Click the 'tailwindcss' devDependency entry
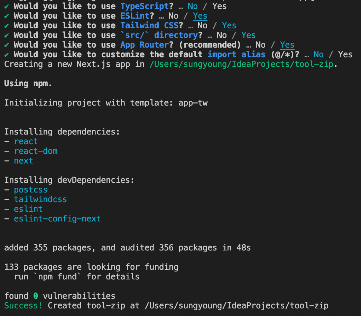The height and width of the screenshot is (316, 361). (x=40, y=199)
